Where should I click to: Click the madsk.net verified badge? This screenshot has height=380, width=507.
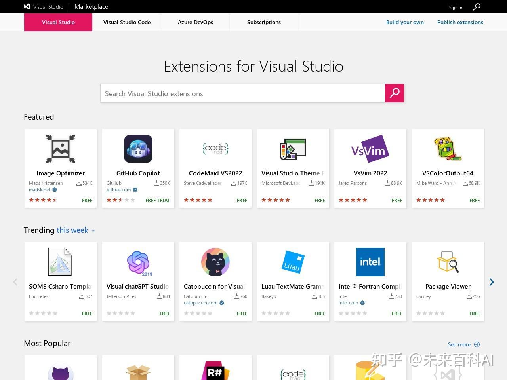click(55, 190)
